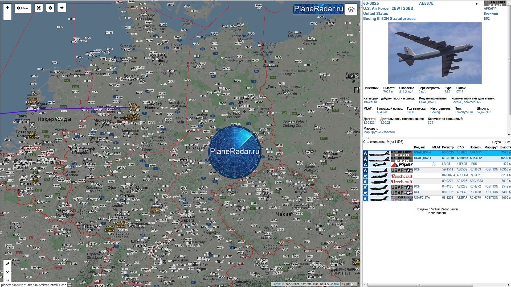Viewport: 511px width, 287px height.
Task: Select the 60-0025 row in aircraft list
Action: click(436, 153)
